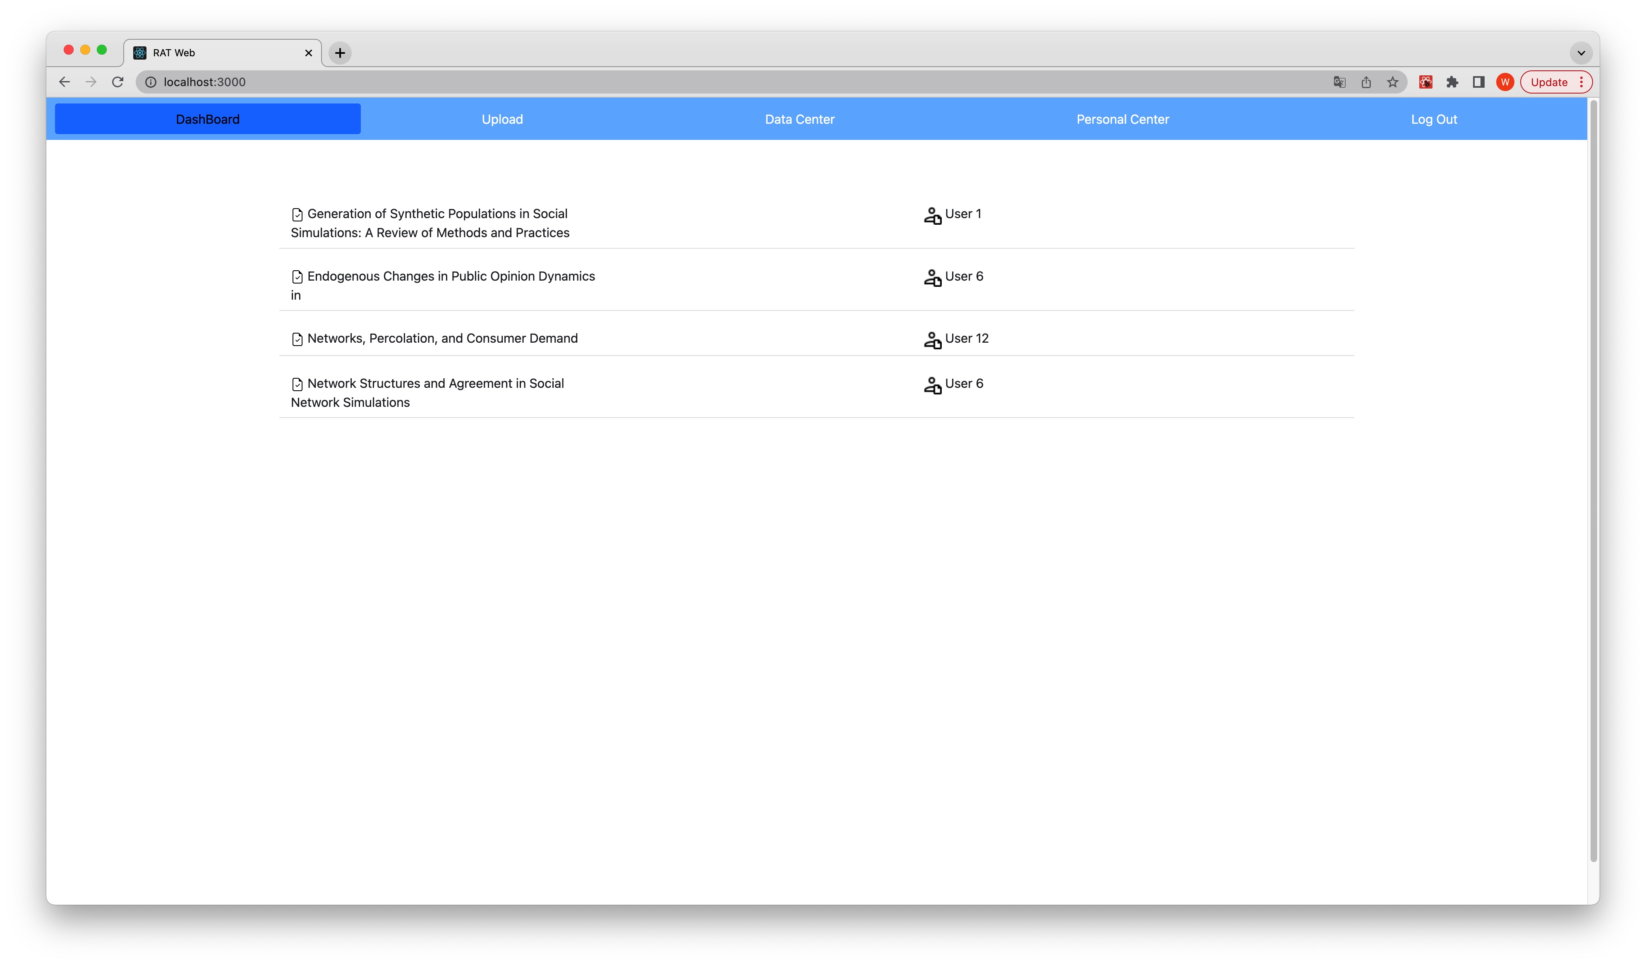The width and height of the screenshot is (1646, 966).
Task: Open Endogenous Changes in Public Opinion paper
Action: [x=451, y=276]
